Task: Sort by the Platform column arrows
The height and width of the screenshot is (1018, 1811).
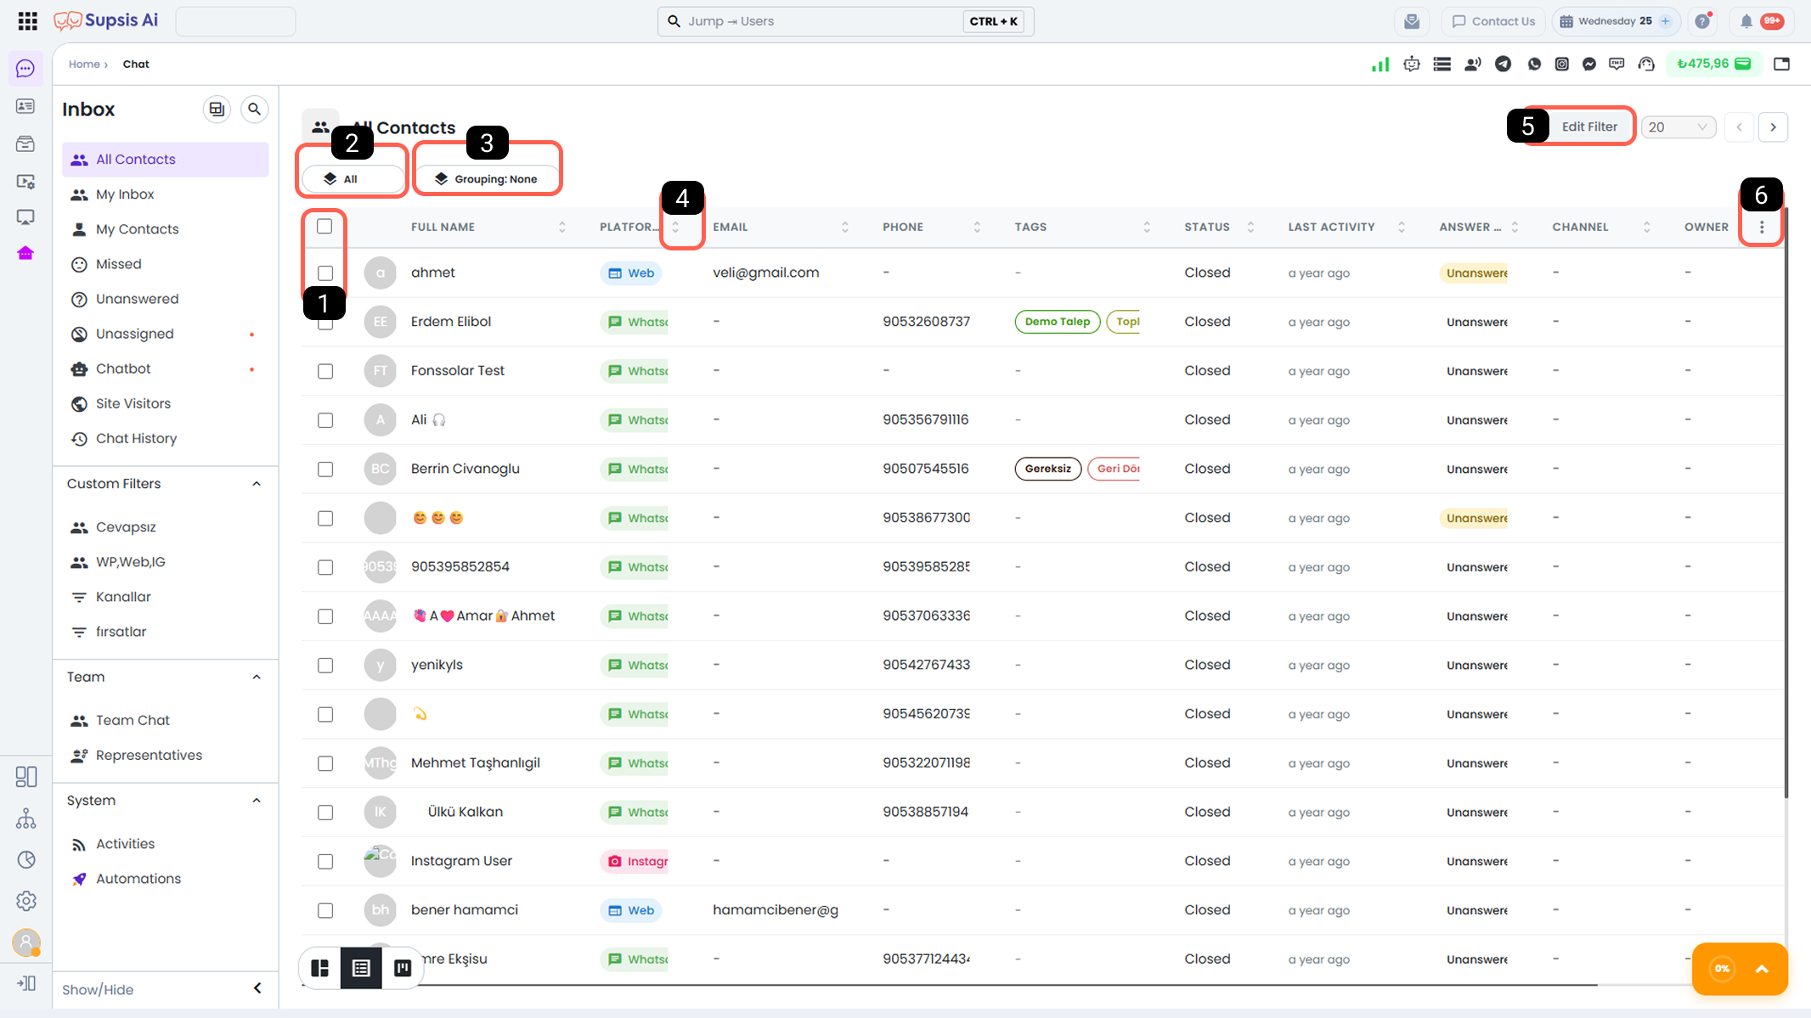Action: click(675, 227)
